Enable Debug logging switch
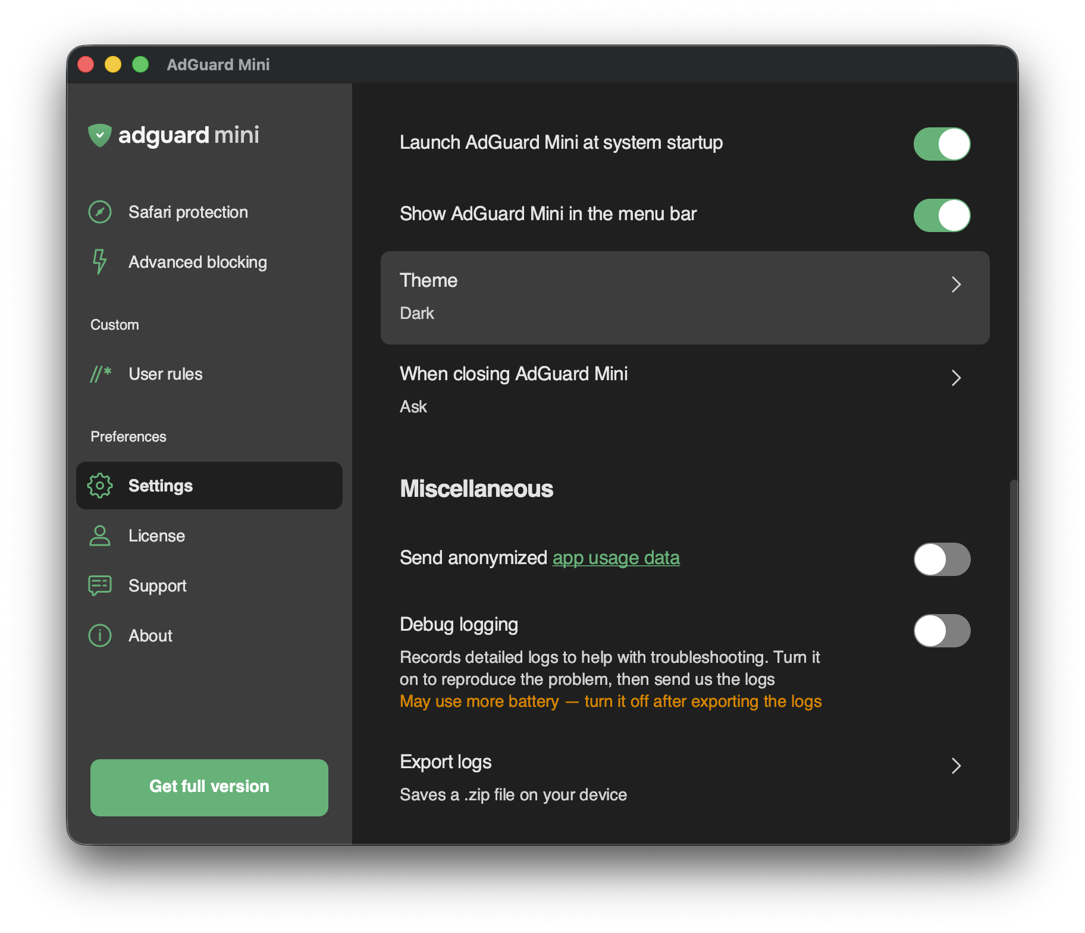1085x933 pixels. [x=942, y=631]
